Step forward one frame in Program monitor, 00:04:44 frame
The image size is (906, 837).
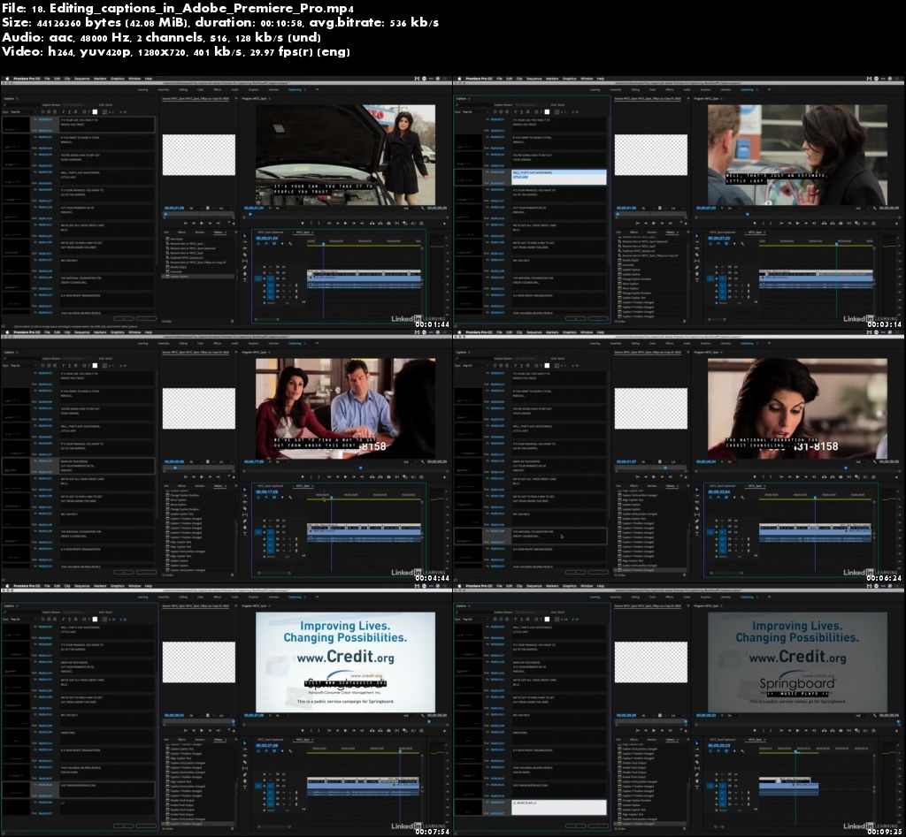pos(354,477)
